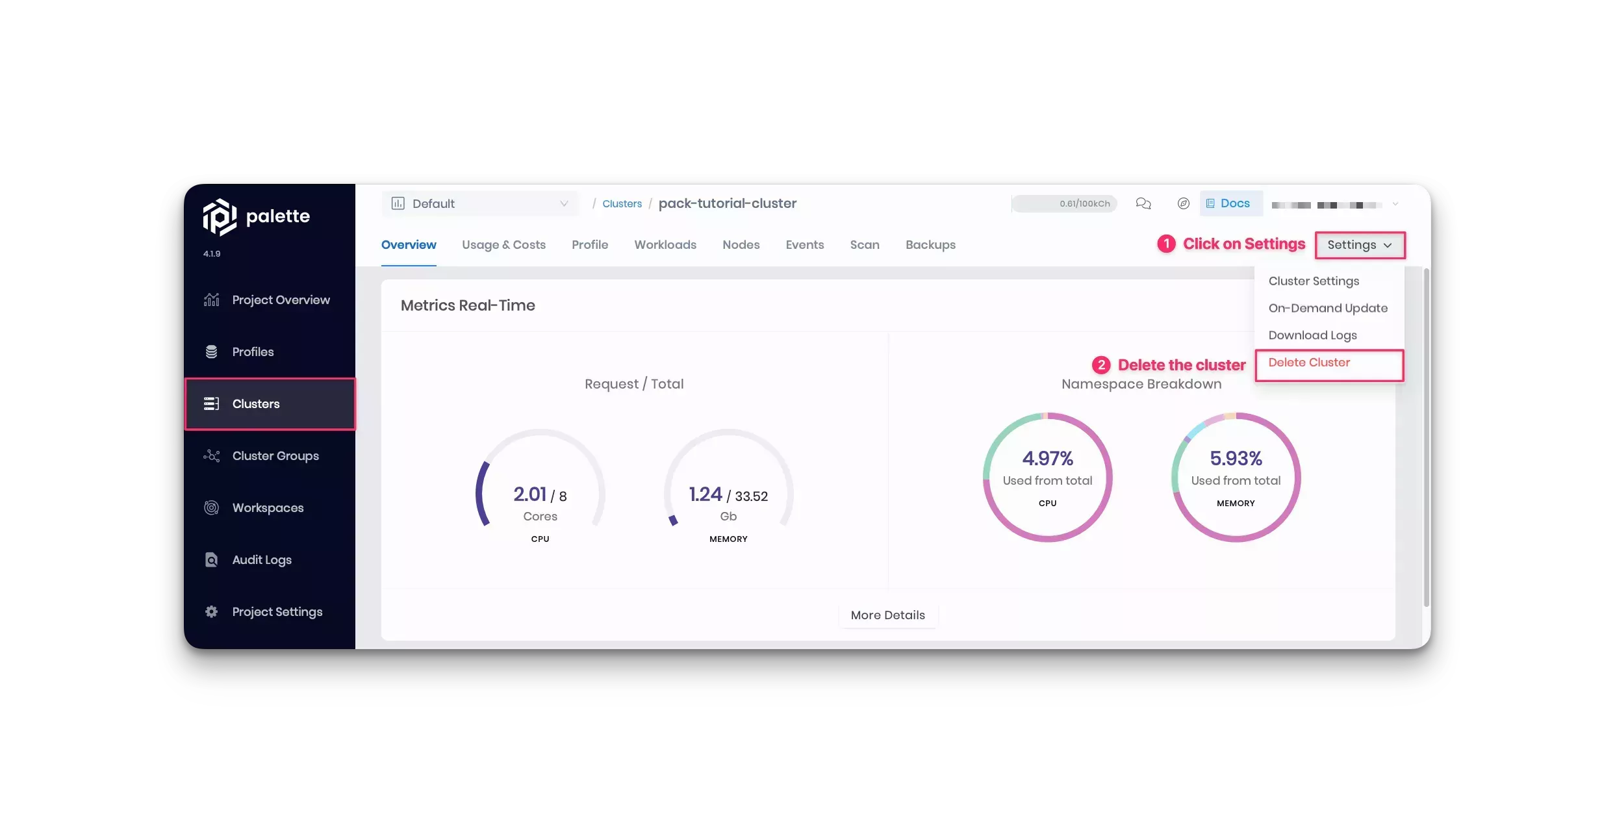This screenshot has width=1615, height=833.
Task: Select Delete Cluster from menu
Action: (x=1308, y=363)
